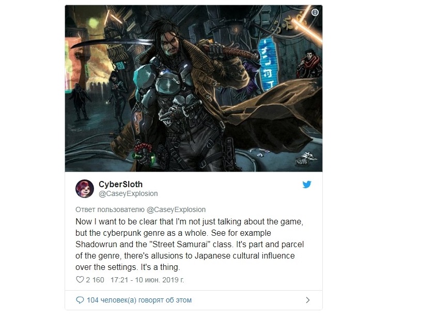The image size is (421, 317).
Task: View the cyberpunk samurai artwork image
Action: tap(194, 88)
